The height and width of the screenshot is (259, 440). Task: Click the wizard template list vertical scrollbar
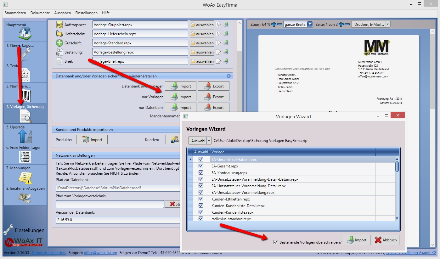[397, 189]
